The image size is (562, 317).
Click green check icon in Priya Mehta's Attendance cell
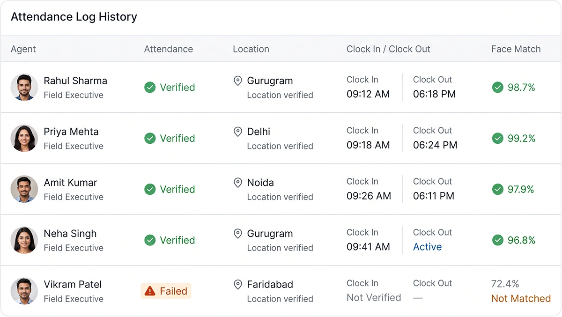pos(150,138)
